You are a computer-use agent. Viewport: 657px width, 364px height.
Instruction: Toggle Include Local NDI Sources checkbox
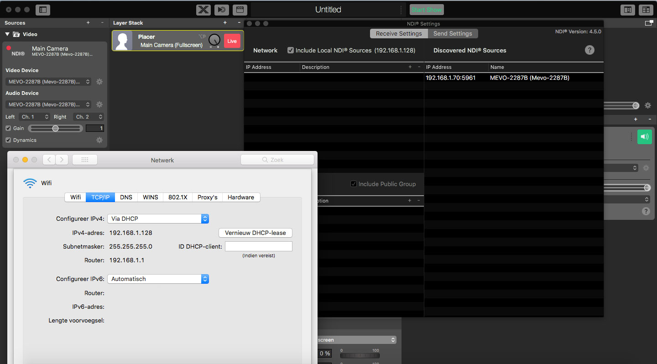point(291,50)
